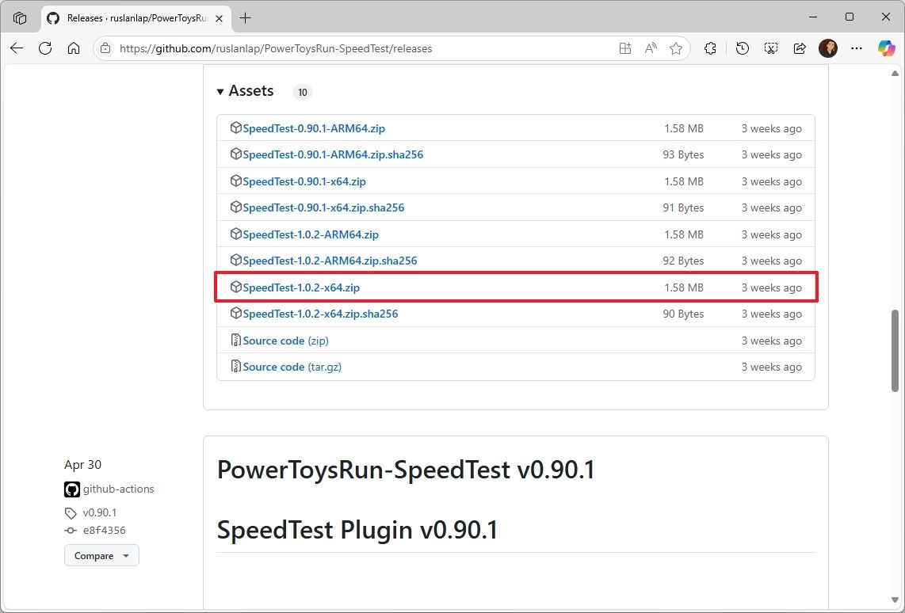The height and width of the screenshot is (613, 905).
Task: Add this page to favorites
Action: [x=676, y=48]
